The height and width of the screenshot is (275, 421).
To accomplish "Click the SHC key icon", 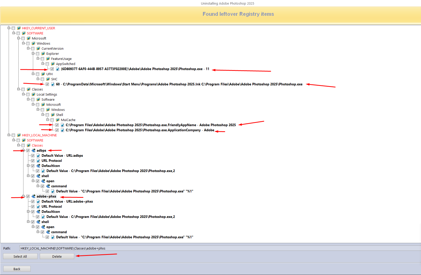I will click(x=48, y=79).
